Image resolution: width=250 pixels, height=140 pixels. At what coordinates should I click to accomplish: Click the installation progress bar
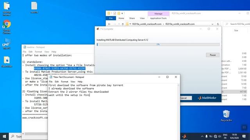coord(158,44)
